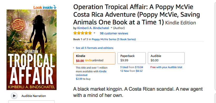Click the kindleunlimited logo in the Kindle box
Image resolution: width=216 pixels, height=103 pixels.
coord(94,60)
